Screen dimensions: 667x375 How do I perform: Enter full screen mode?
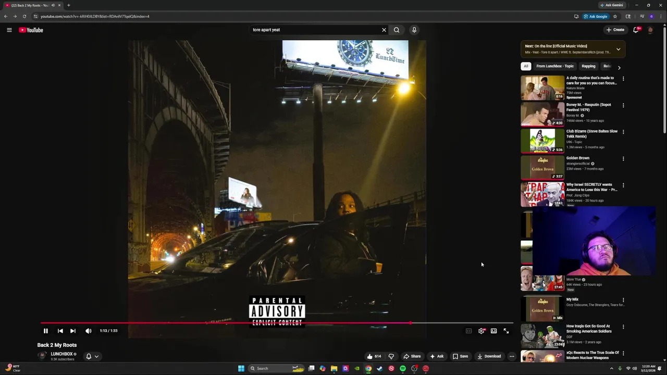tap(506, 331)
